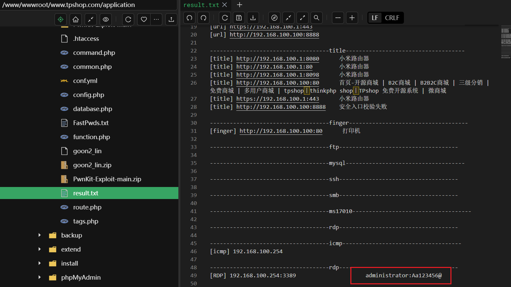
Task: Select the phpMyAdmin folder name
Action: [x=81, y=278]
